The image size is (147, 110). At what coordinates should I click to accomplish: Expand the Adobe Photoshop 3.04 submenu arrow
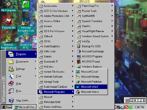(x=73, y=16)
